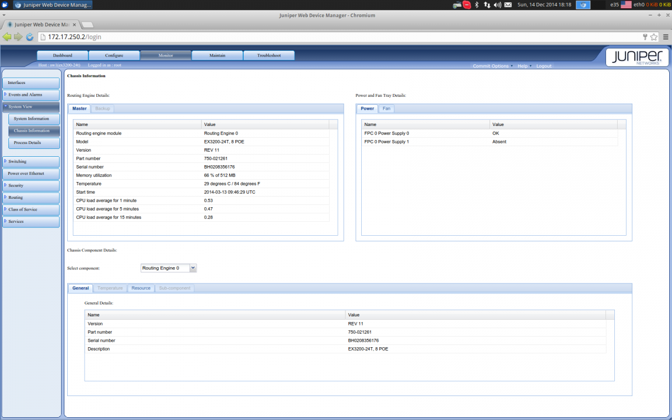The height and width of the screenshot is (420, 672).
Task: Open the volume control in system tray
Action: 497,4
